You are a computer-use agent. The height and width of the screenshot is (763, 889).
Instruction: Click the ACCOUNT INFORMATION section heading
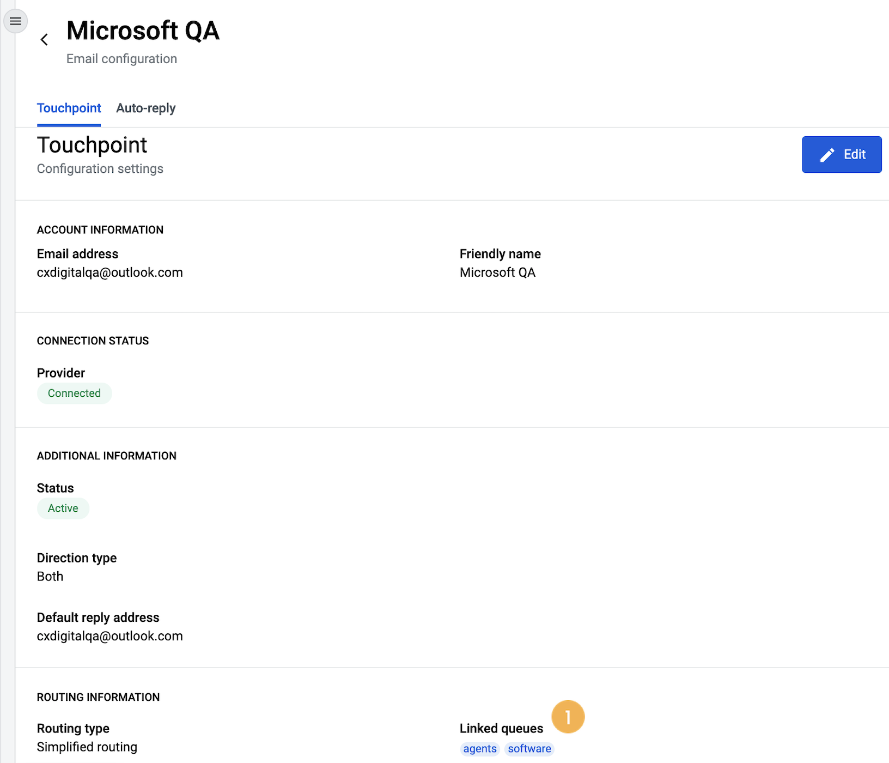click(100, 230)
